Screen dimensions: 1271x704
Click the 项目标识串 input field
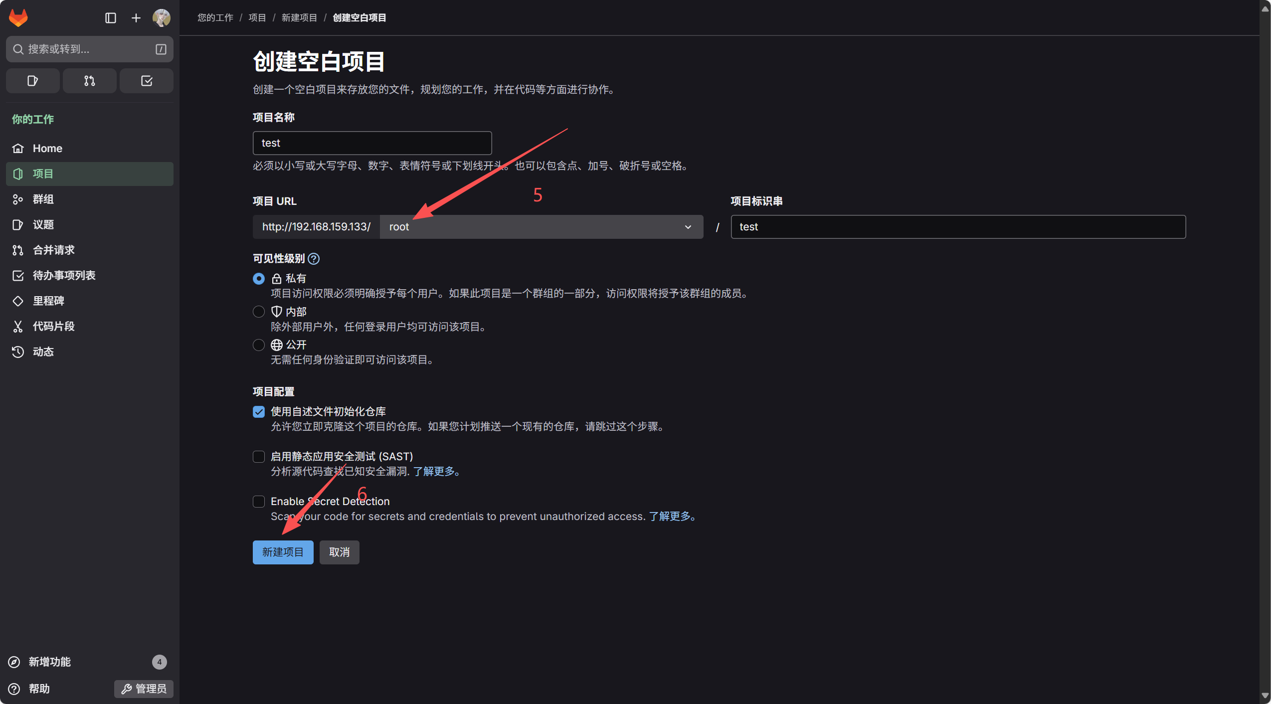(957, 227)
